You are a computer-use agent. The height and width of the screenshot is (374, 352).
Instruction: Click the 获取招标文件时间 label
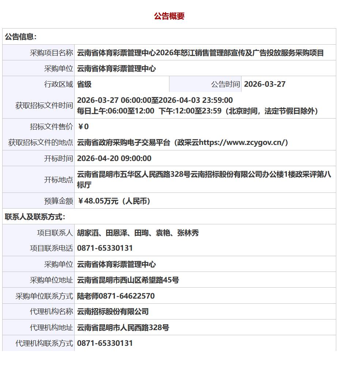click(x=44, y=105)
